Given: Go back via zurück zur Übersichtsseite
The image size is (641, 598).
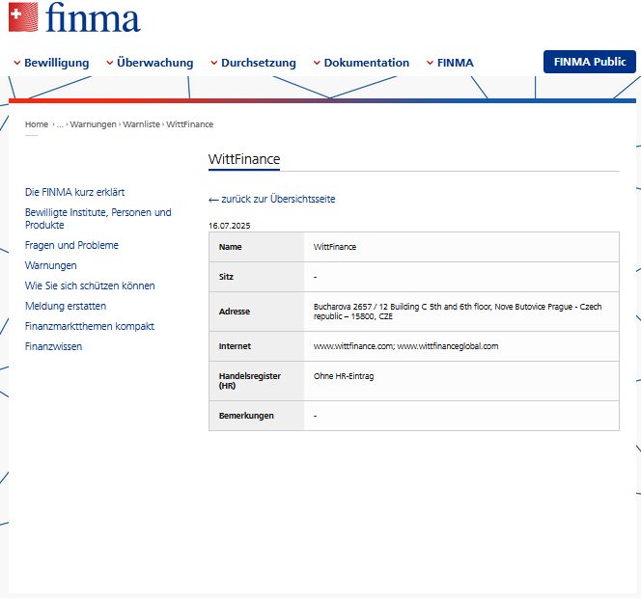Looking at the screenshot, I should [x=272, y=199].
